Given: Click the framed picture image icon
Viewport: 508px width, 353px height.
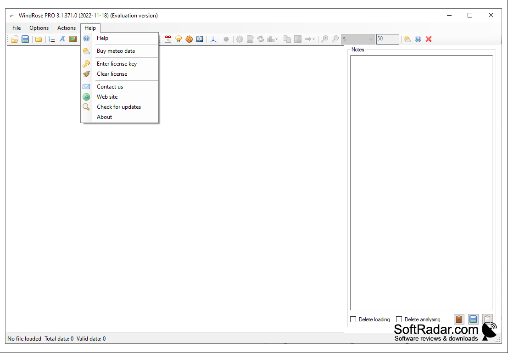Looking at the screenshot, I should coord(73,39).
